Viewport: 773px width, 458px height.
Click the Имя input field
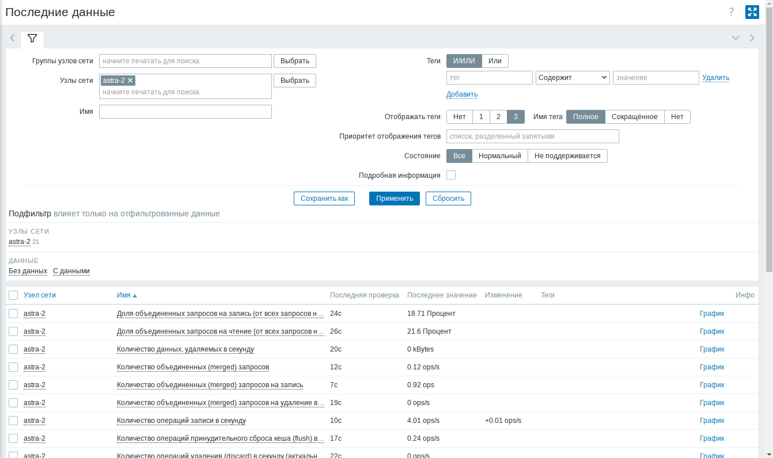click(x=185, y=112)
